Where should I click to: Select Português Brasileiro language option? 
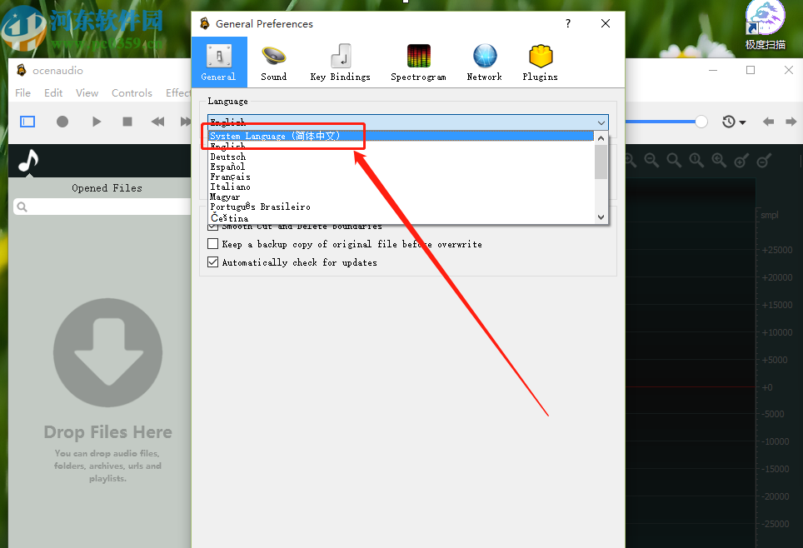tap(401, 207)
